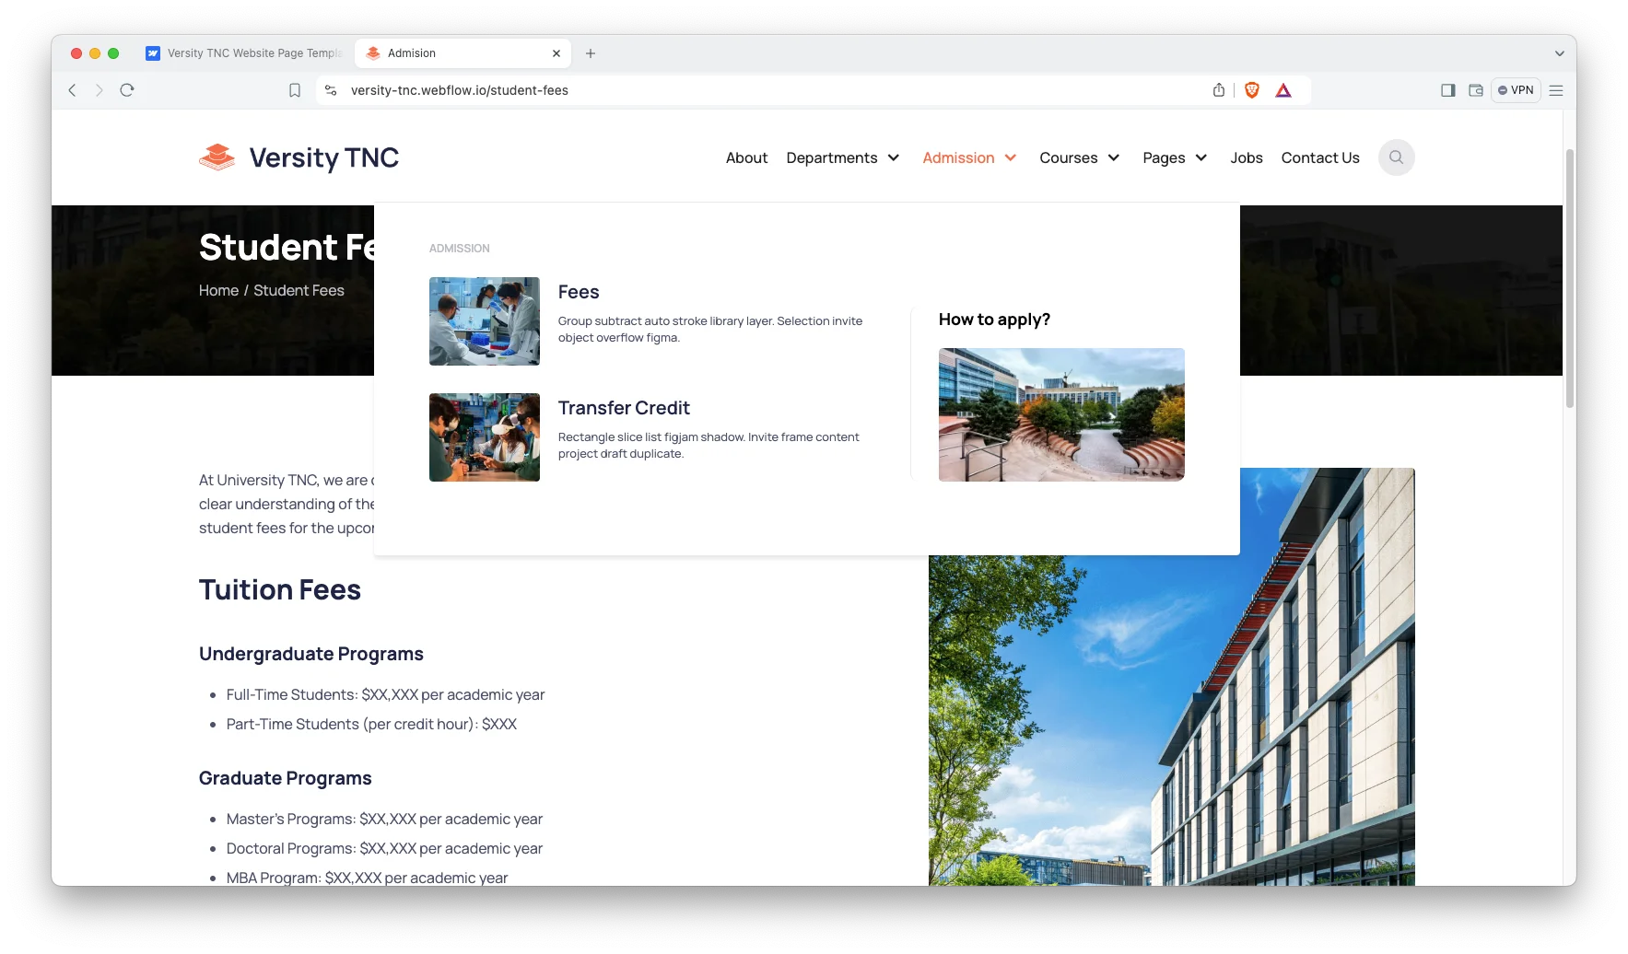Click the page vertical scrollbar

(x=1570, y=276)
